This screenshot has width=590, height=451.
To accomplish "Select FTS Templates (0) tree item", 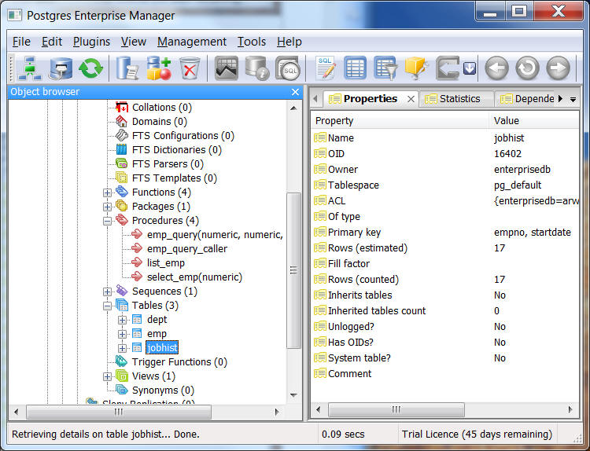I will 174,178.
